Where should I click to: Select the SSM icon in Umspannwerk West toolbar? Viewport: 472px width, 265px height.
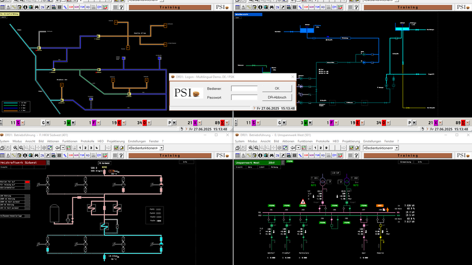click(x=306, y=155)
